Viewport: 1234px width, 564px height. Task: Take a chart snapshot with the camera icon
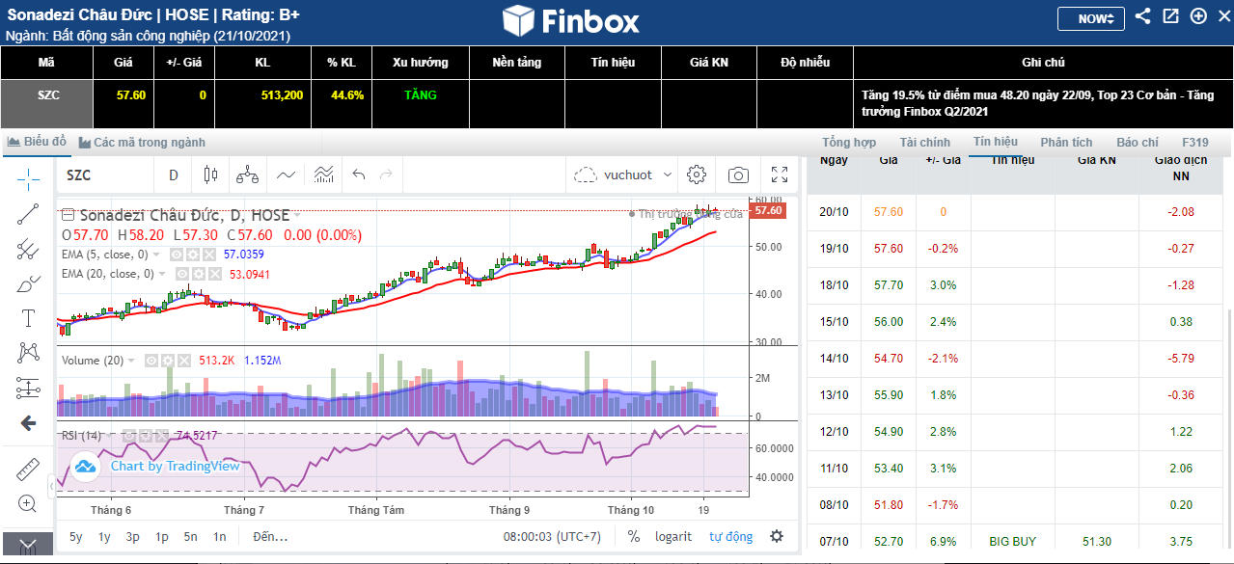click(738, 175)
